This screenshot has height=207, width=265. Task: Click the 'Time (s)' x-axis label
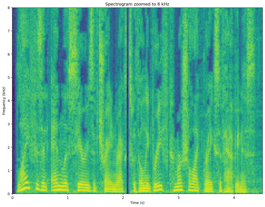click(x=137, y=202)
